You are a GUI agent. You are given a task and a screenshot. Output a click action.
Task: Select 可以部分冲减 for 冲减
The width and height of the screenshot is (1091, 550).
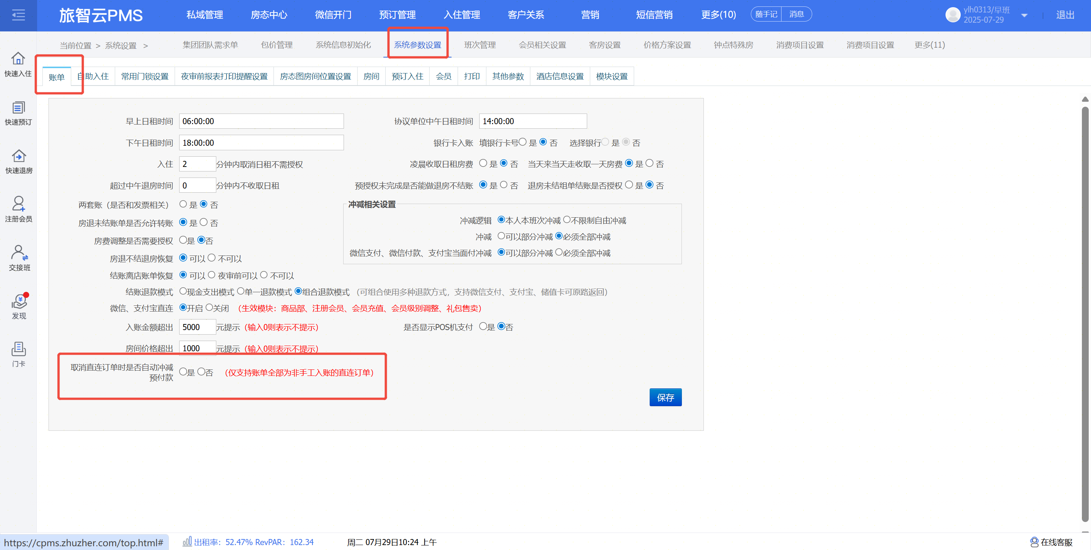pos(501,236)
